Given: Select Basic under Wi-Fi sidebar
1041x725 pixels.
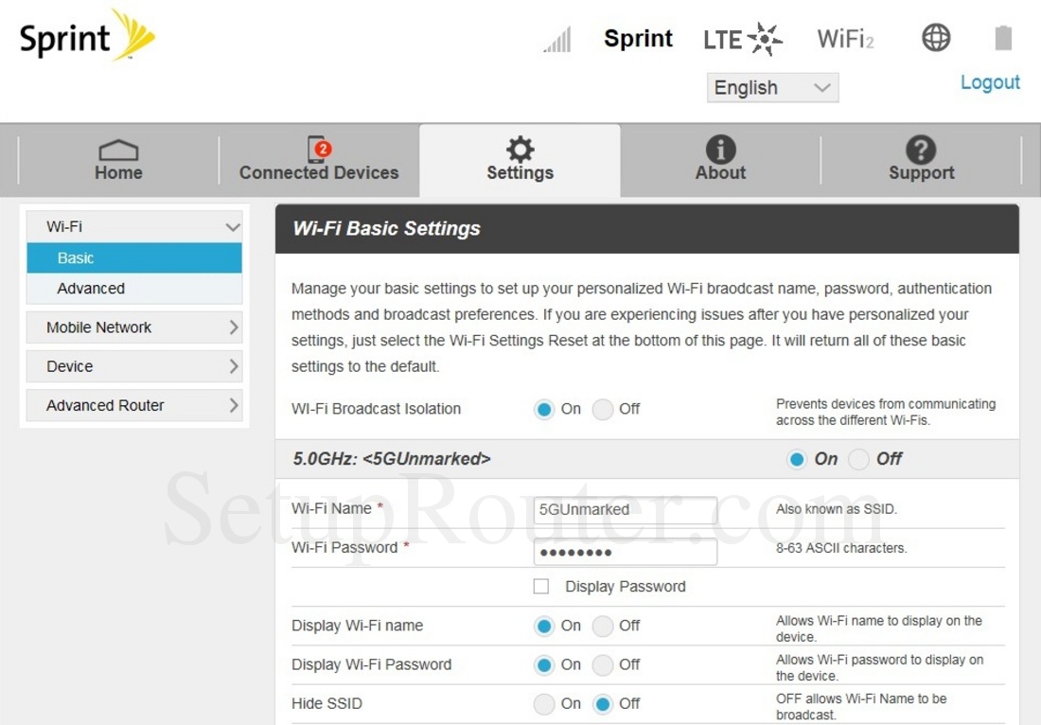Looking at the screenshot, I should click(x=134, y=257).
